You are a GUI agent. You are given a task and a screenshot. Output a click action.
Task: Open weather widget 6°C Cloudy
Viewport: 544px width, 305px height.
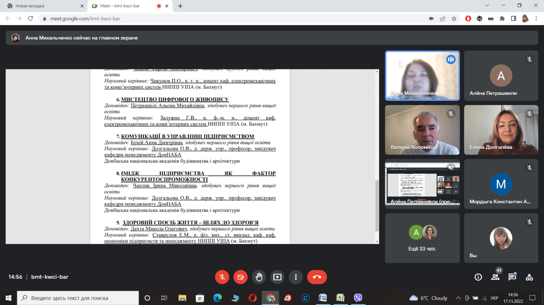click(x=428, y=298)
